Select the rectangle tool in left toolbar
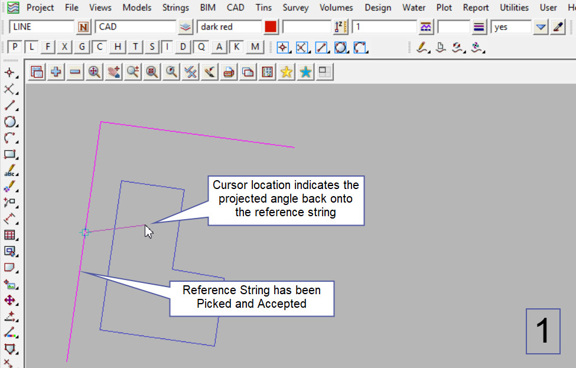 tap(10, 155)
